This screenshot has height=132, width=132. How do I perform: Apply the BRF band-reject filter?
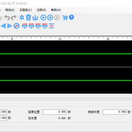(45, 26)
